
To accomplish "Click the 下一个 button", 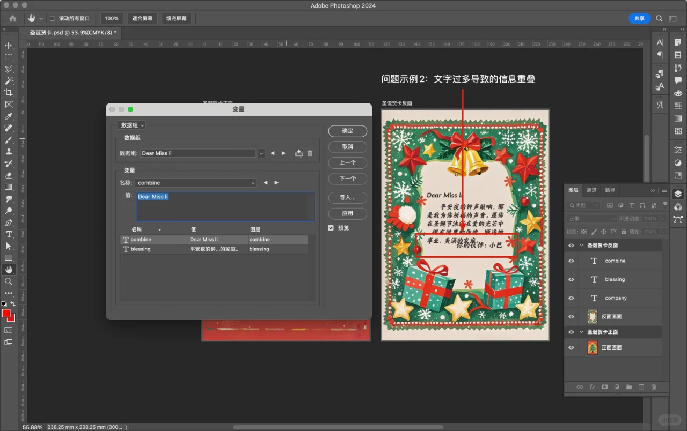I will pos(348,179).
